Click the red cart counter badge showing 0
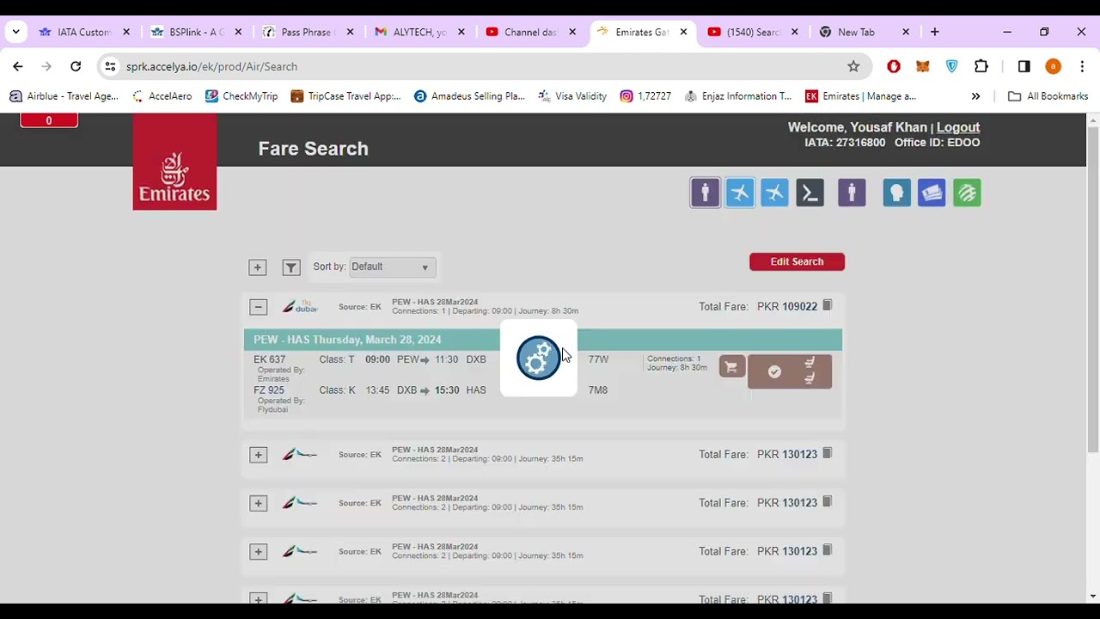1100x619 pixels. [x=49, y=120]
